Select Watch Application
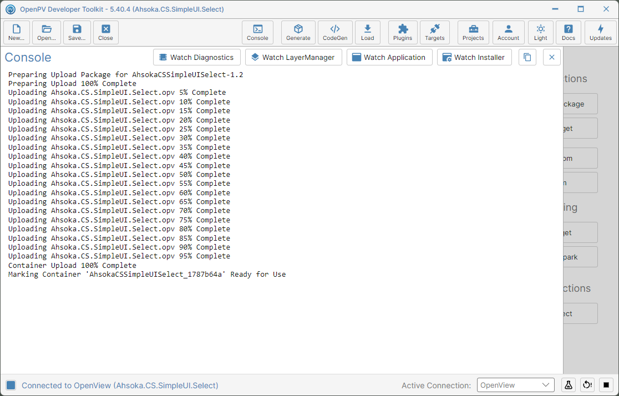This screenshot has width=619, height=396. [389, 57]
